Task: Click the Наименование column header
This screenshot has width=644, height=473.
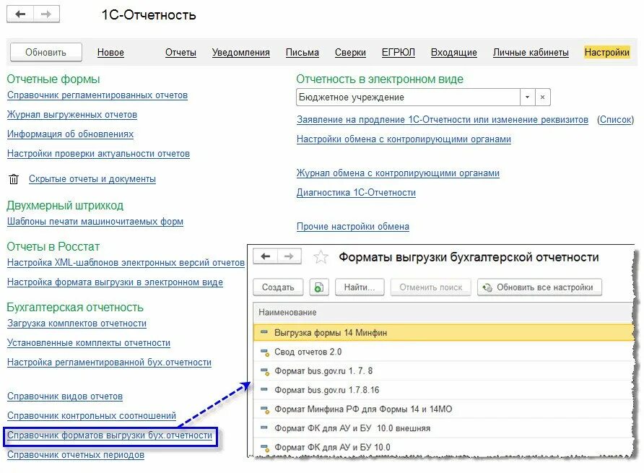Action: coord(443,312)
